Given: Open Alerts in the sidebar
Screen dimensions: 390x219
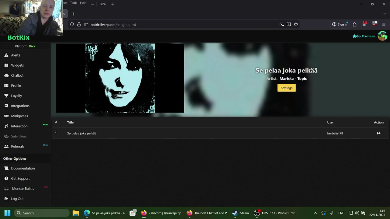Looking at the screenshot, I should [x=16, y=55].
